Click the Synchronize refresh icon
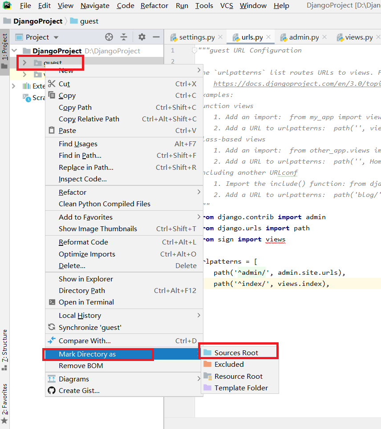 [x=52, y=327]
